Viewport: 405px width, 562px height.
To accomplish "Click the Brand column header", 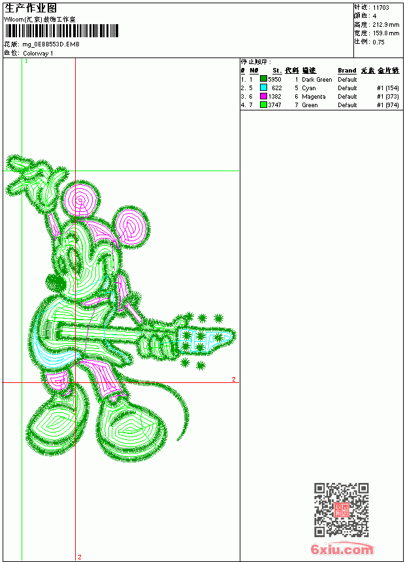I will 347,71.
